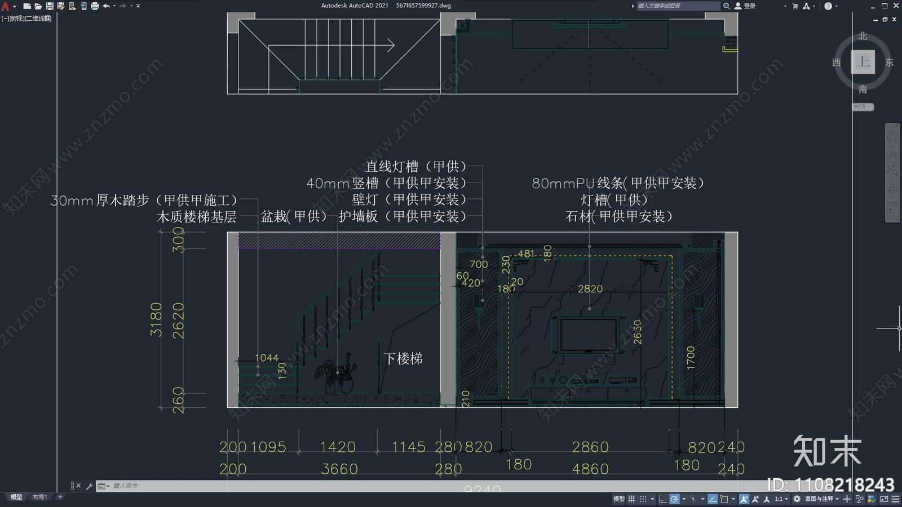This screenshot has height=507, width=902.
Task: Toggle isometric drafting in status bar
Action: [x=693, y=499]
